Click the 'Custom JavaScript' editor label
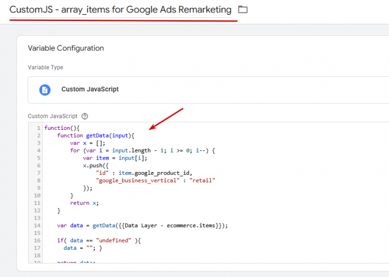This screenshot has width=389, height=277. tap(52, 116)
